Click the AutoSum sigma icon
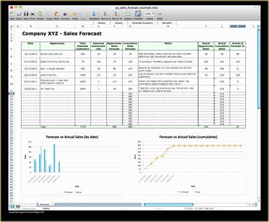This screenshot has height=222, width=269. click(94, 14)
